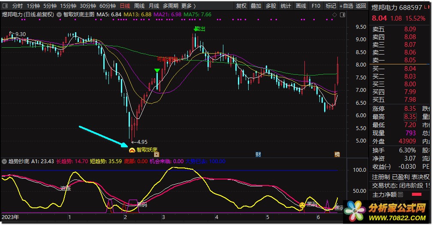Toggle the chart panel layout icon
The width and height of the screenshot is (433, 225).
[x=343, y=15]
